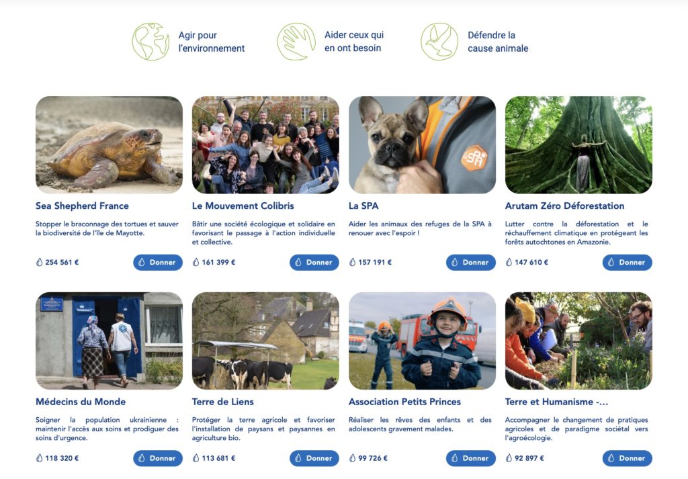Donate to Terre de Liens
The width and height of the screenshot is (688, 479).
(x=314, y=458)
